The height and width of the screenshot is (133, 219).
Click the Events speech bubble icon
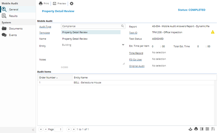point(4,35)
